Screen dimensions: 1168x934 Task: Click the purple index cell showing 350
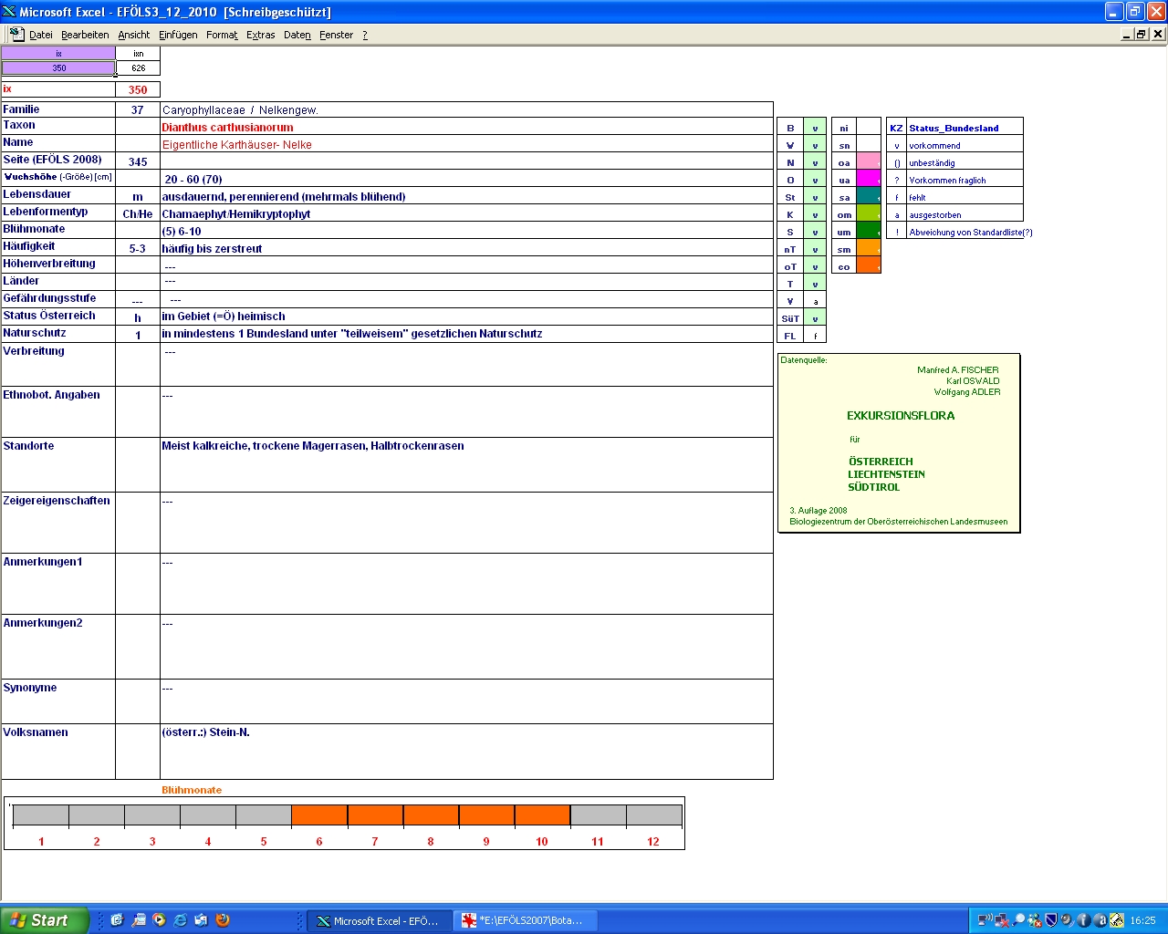click(58, 67)
